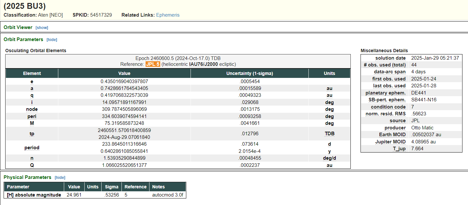Screen dimensions: 468x205
Task: Click the (2025 BU3) object title
Action: [25, 6]
